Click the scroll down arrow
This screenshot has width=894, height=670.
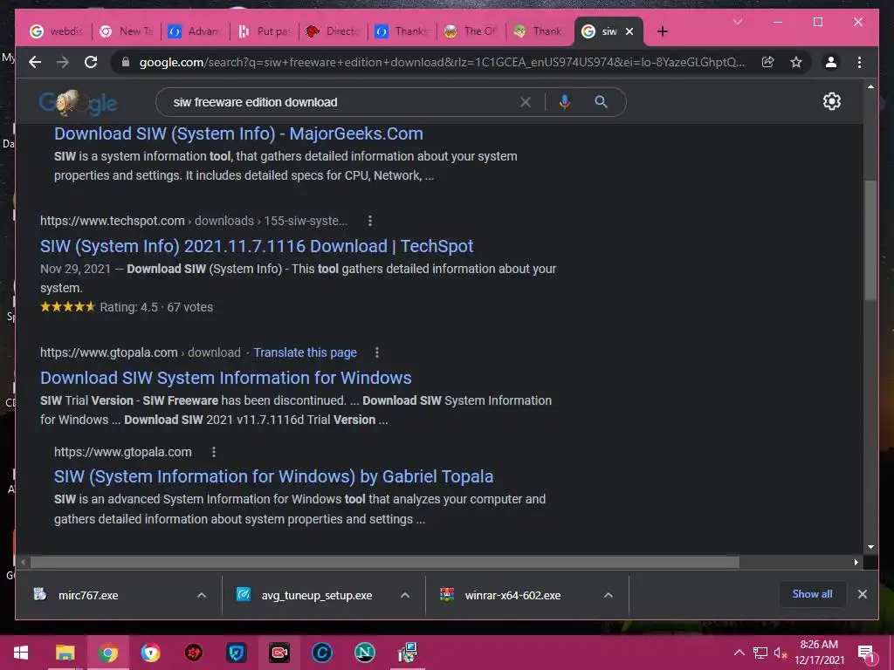click(870, 547)
